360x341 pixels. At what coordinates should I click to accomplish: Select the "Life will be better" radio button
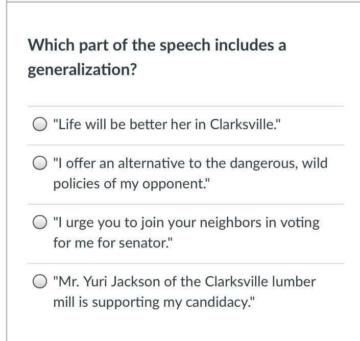40,124
